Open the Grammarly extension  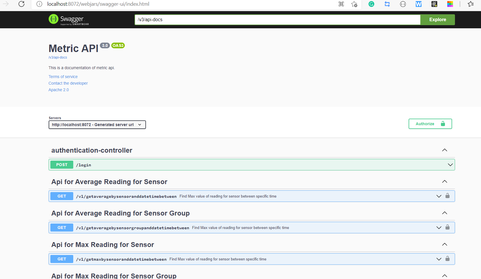point(371,4)
